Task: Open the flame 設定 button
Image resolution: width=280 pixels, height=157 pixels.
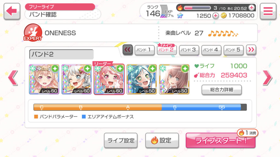Action: pos(162,140)
